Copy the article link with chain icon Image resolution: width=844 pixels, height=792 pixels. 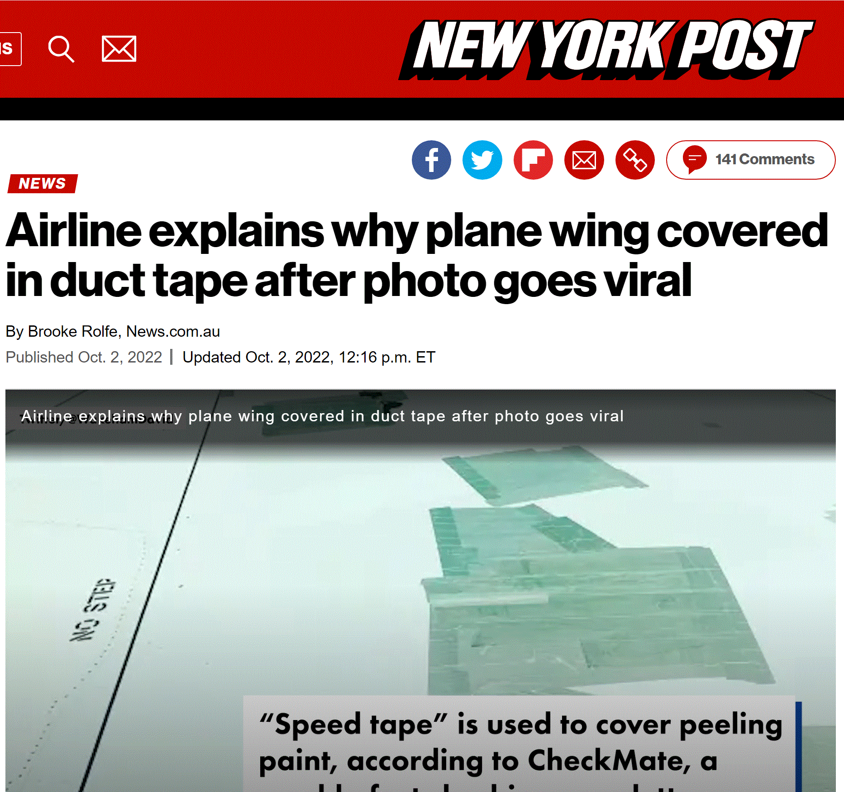coord(635,160)
